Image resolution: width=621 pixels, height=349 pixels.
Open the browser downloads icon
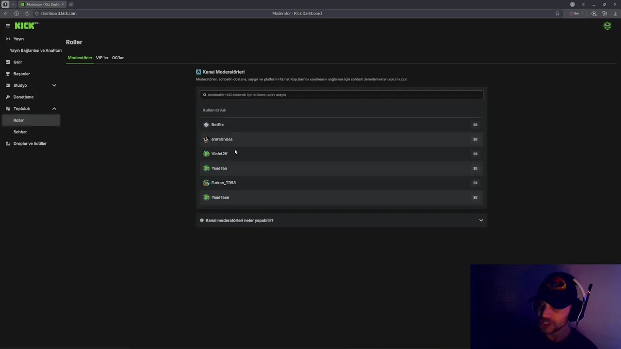pyautogui.click(x=615, y=14)
